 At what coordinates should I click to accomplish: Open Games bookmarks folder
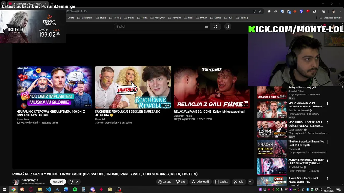216,18
